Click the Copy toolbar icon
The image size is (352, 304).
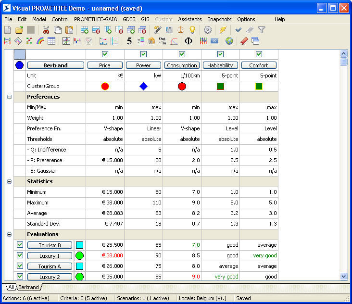[58, 30]
